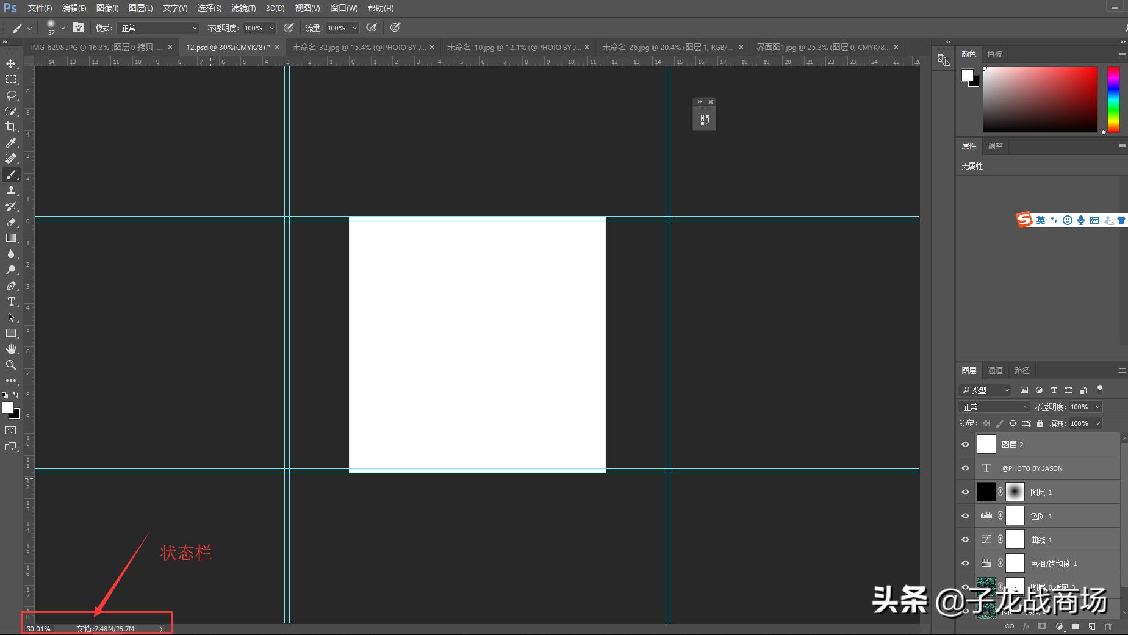Select the Lasso tool

coord(11,95)
